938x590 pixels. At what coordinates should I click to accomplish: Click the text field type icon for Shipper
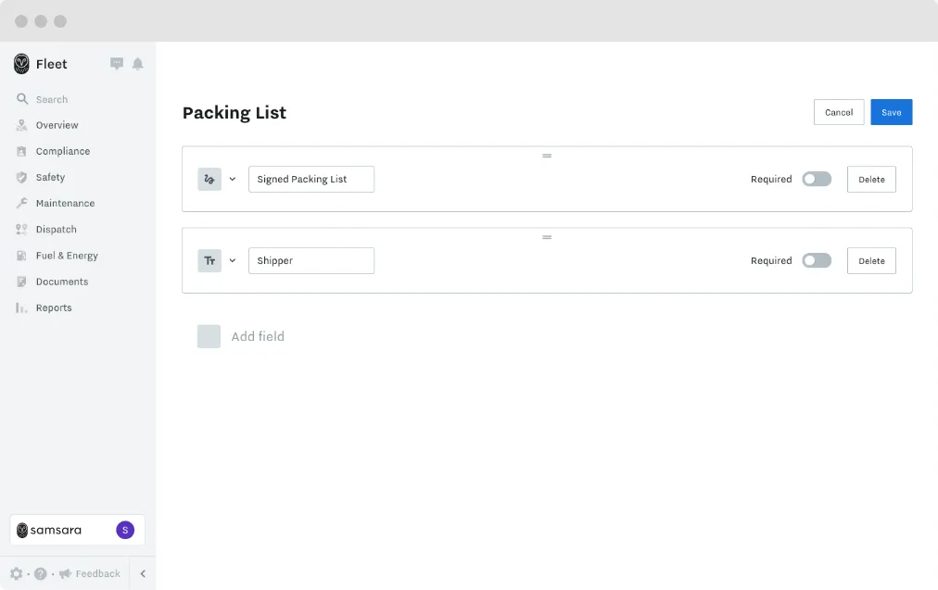[209, 260]
